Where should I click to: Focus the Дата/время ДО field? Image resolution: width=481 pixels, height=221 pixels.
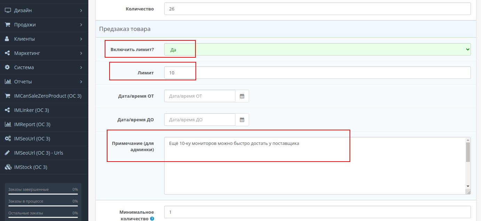[x=200, y=120]
